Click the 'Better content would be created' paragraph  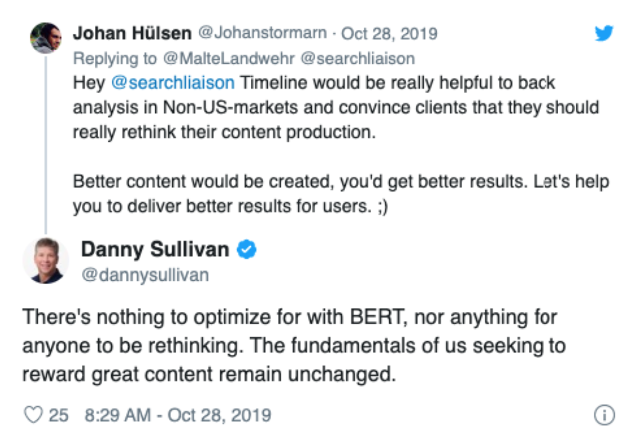click(341, 194)
